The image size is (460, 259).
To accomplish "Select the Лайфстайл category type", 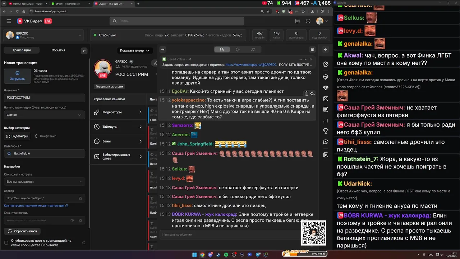I will 45,136.
